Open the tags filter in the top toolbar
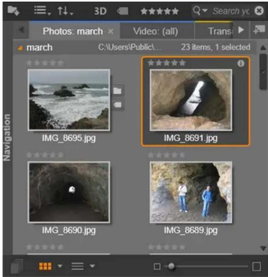This screenshot has height=277, width=268. (123, 11)
